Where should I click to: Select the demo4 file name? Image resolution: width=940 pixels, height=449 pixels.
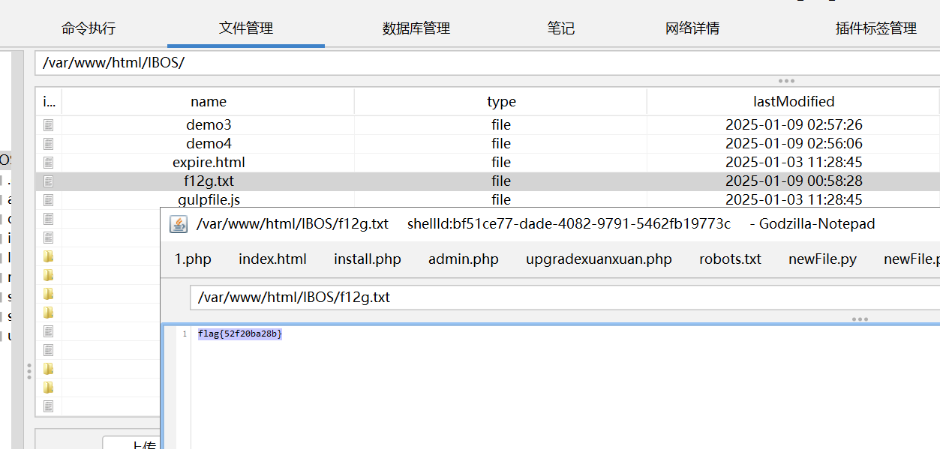coord(209,143)
